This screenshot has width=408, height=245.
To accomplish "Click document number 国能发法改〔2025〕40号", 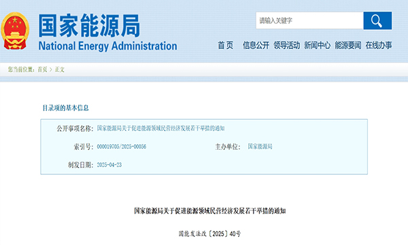I will [209, 234].
